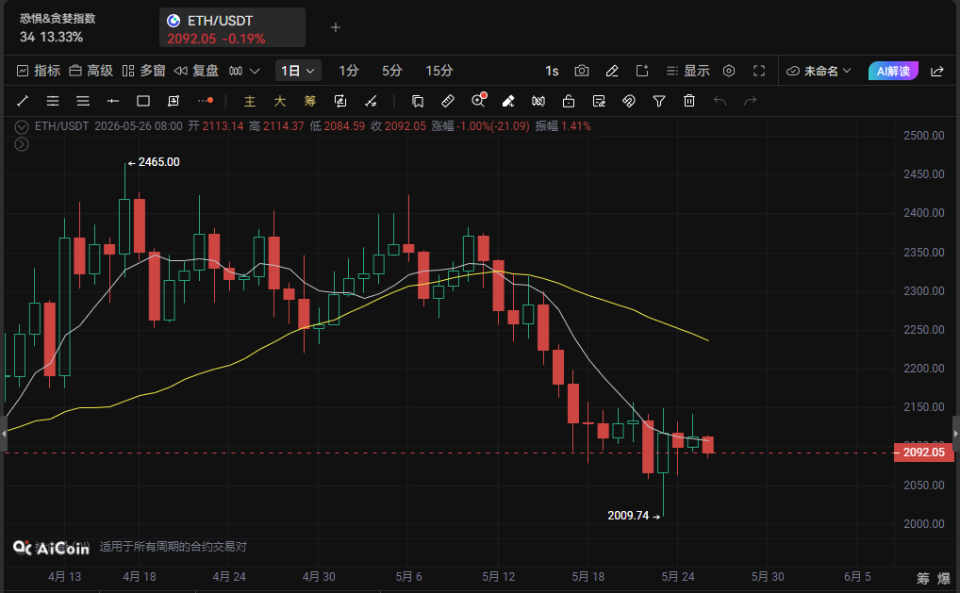Click the layered copy-sync drawing icon
This screenshot has width=960, height=593.
[x=340, y=101]
